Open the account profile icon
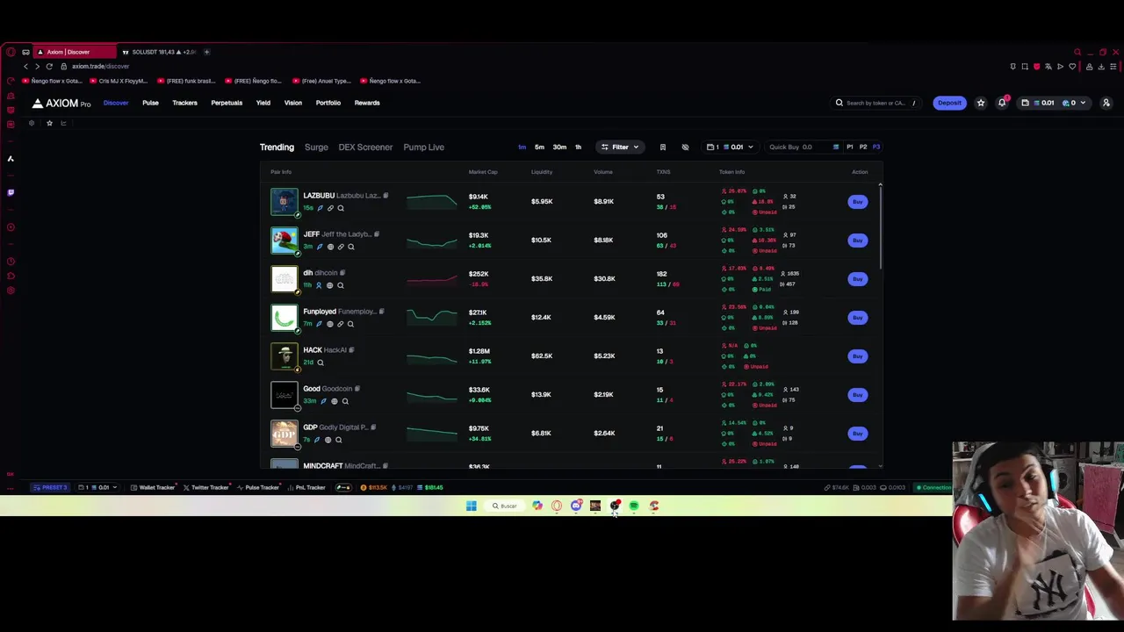Viewport: 1124px width, 632px height. coord(1106,103)
